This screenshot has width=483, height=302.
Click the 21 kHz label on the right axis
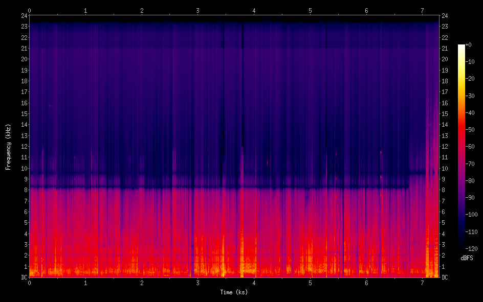(x=445, y=48)
